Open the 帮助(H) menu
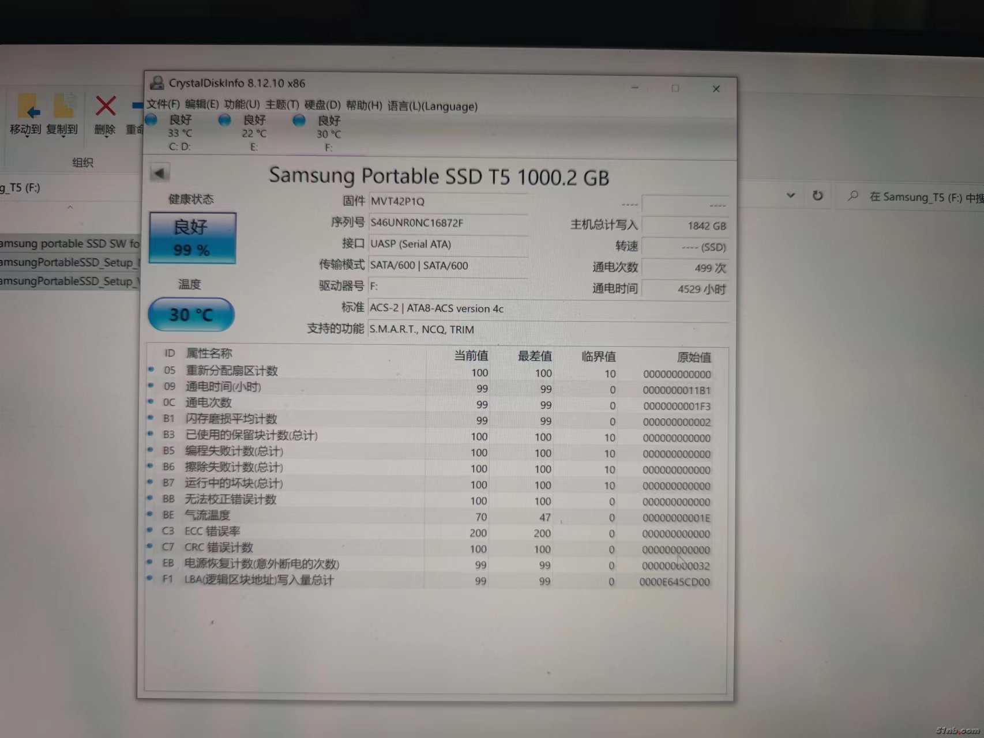The height and width of the screenshot is (738, 984). [x=364, y=106]
